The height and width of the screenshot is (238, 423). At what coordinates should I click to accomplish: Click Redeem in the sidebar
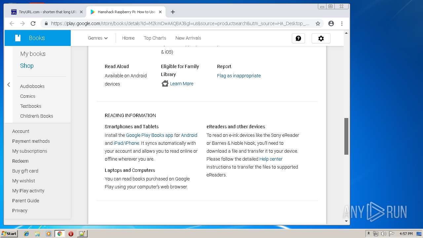(20, 161)
